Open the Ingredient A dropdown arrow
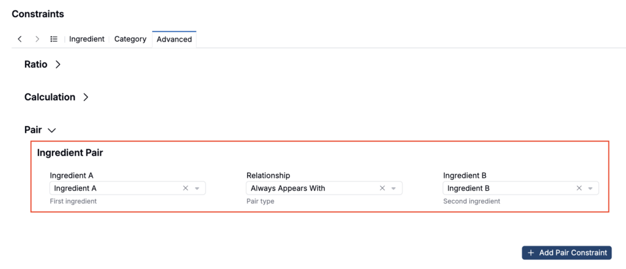Image resolution: width=626 pixels, height=269 pixels. 197,188
